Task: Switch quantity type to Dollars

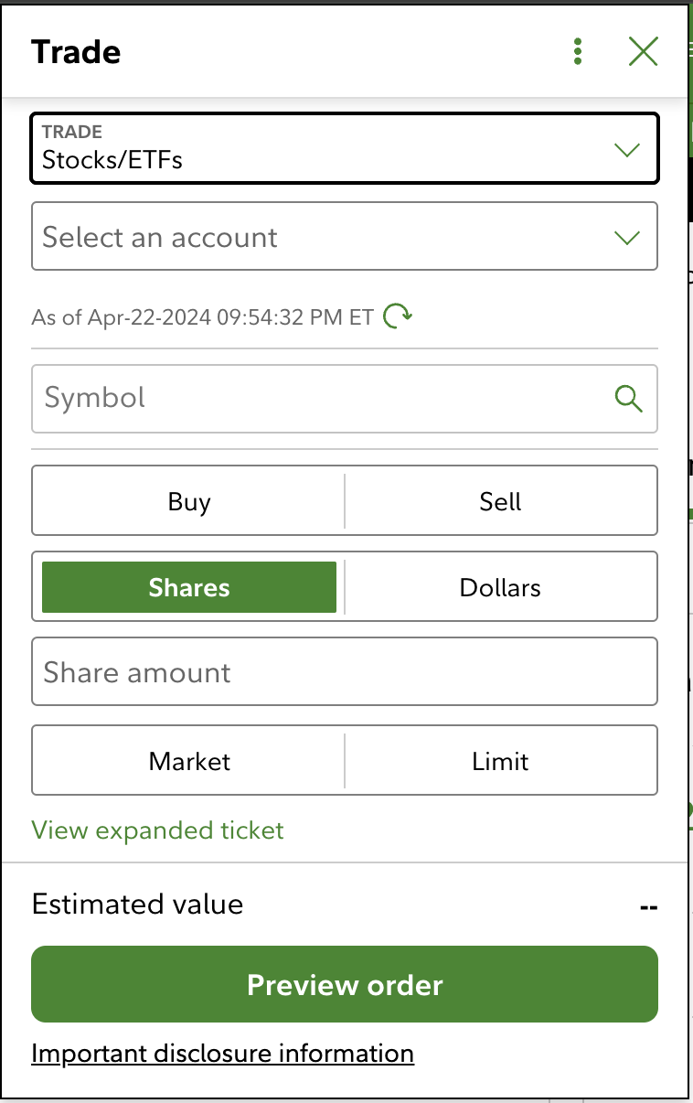Action: pyautogui.click(x=500, y=587)
